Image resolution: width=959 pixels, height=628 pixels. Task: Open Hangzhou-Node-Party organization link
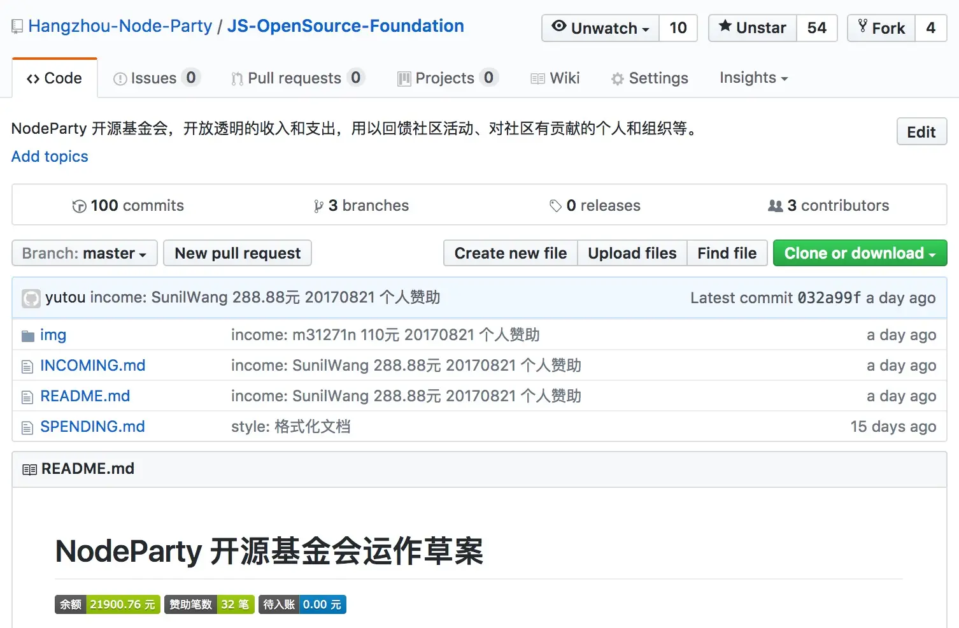pos(120,26)
